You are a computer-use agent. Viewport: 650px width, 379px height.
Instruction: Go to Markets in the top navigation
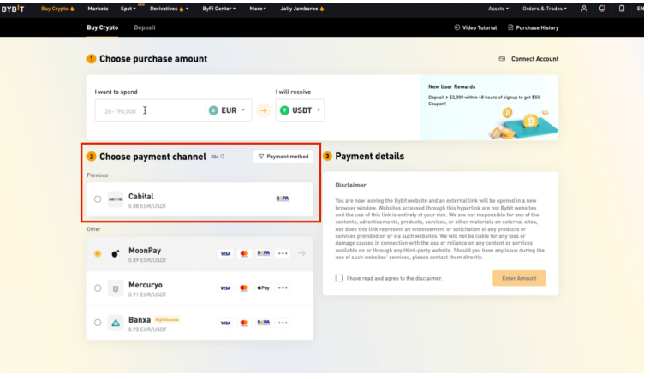pos(98,9)
